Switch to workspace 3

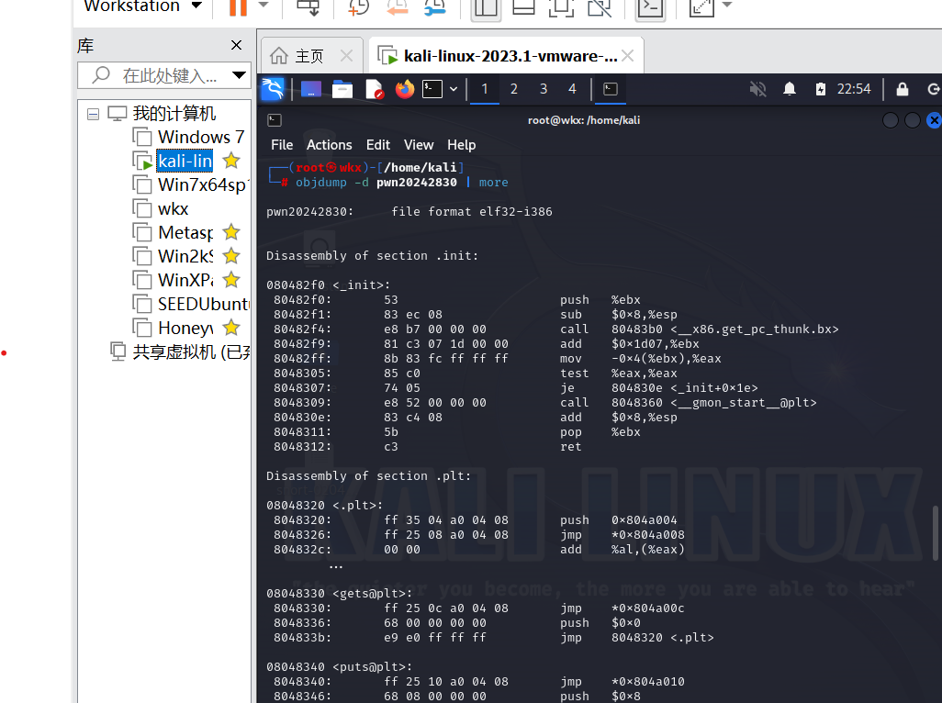coord(544,89)
